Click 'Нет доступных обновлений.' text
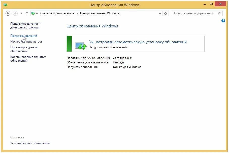 (108, 47)
